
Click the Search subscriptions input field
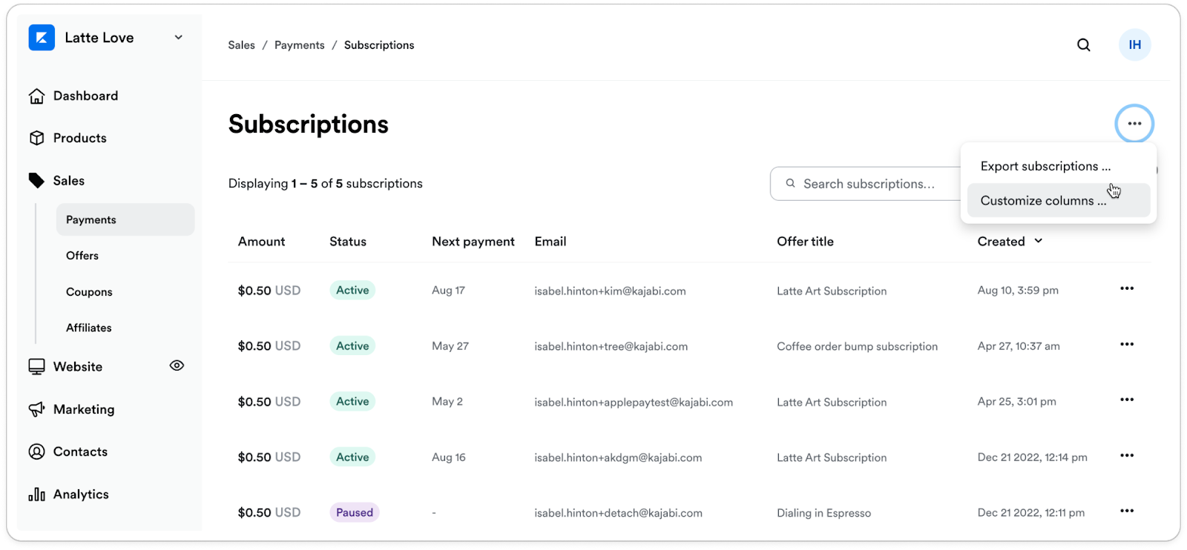click(x=869, y=184)
